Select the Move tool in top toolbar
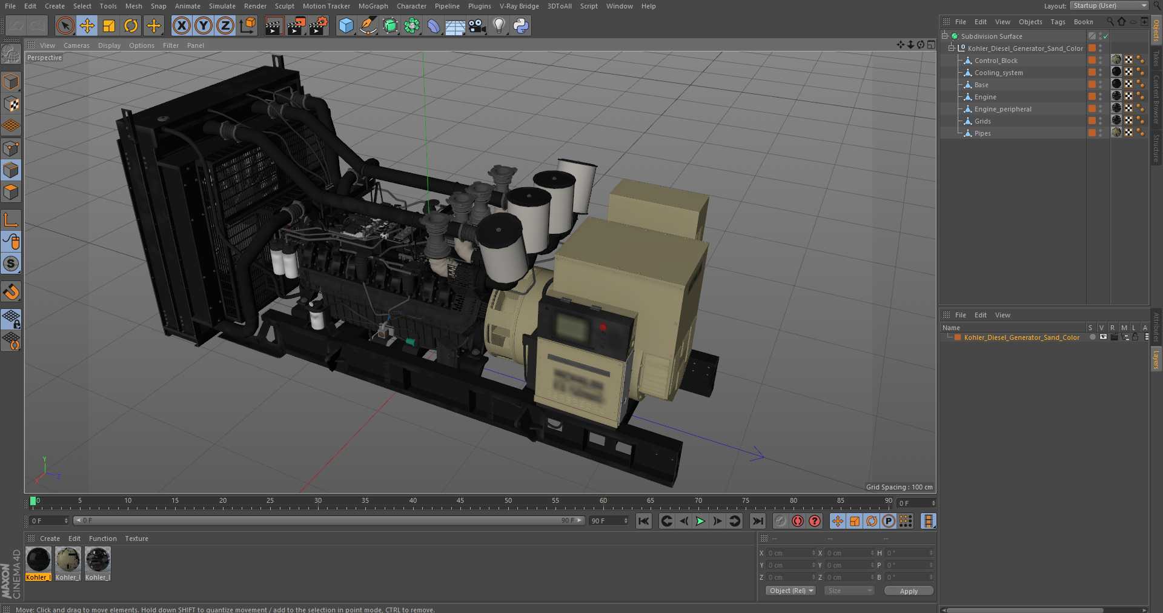 tap(87, 25)
